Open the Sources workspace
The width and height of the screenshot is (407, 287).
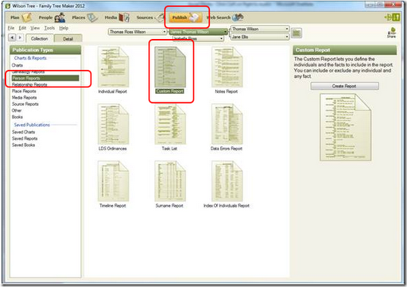[150, 17]
